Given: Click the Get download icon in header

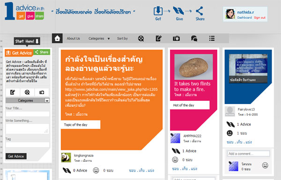Looking at the screenshot, I should [x=158, y=11].
